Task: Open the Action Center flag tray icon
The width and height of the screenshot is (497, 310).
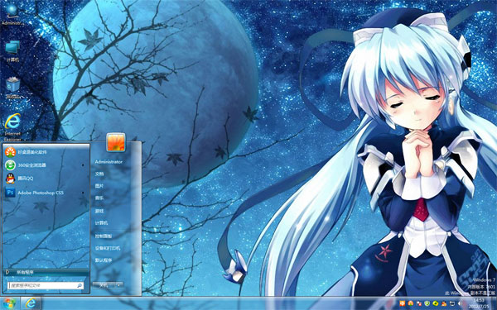Action: pos(419,303)
